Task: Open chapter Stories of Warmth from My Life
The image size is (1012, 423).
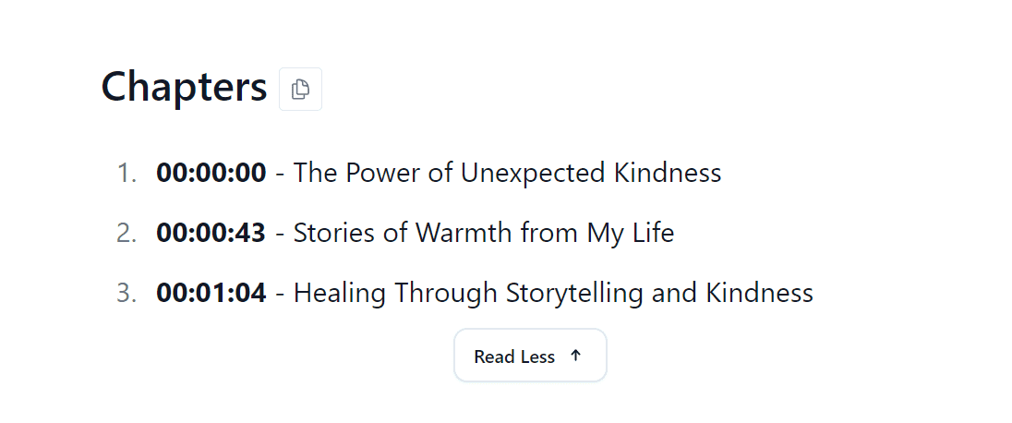Action: [x=484, y=233]
